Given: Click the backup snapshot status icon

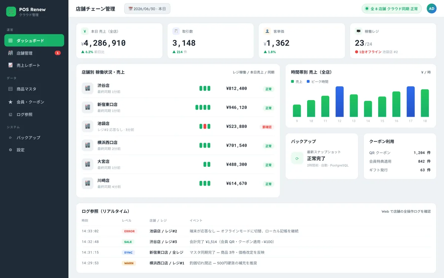Looking at the screenshot, I should point(297,158).
